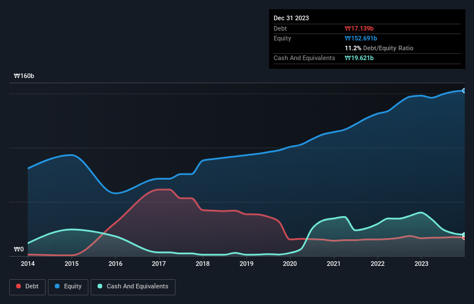The image size is (474, 304).
Task: Select the 2016 x-axis label
Action: pyautogui.click(x=115, y=264)
